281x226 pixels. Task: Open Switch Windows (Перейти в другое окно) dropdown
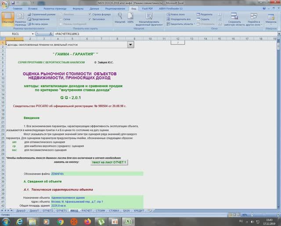coord(254,19)
